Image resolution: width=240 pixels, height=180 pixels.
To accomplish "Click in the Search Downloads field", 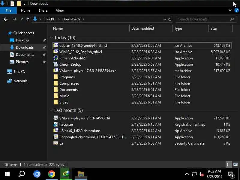I will tap(206, 19).
